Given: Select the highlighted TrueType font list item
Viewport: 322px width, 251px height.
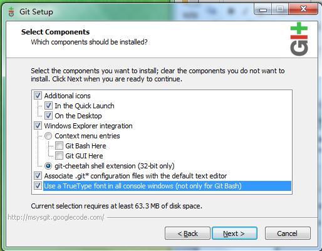Looking at the screenshot, I should 167,186.
